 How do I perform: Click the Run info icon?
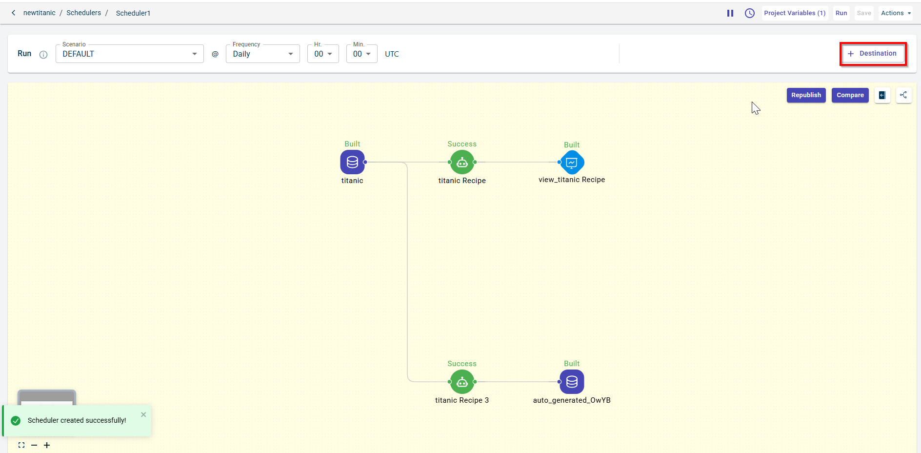coord(43,54)
